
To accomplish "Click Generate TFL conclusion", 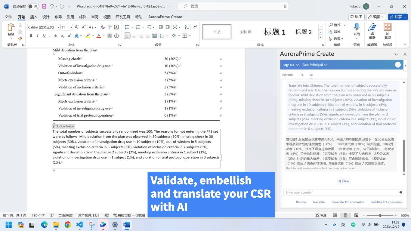I will (x=348, y=202).
